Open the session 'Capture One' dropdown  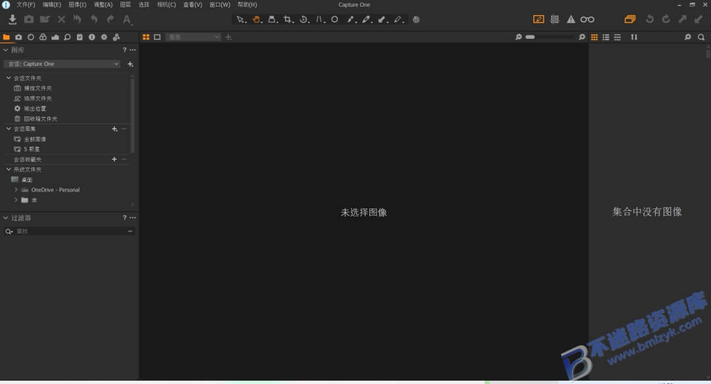[62, 64]
